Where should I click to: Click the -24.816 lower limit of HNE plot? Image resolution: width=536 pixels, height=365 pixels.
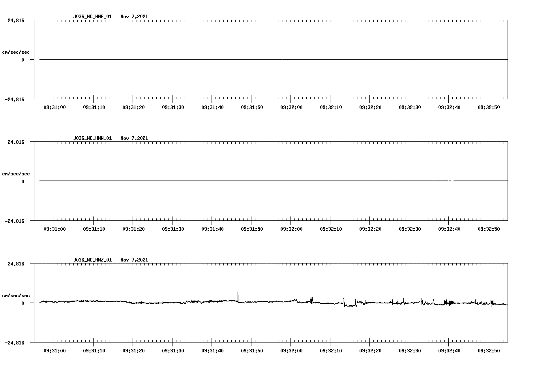click(15, 99)
